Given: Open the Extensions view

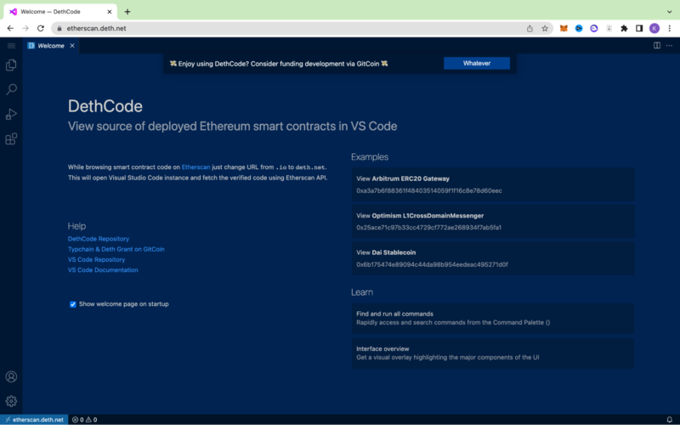Looking at the screenshot, I should tap(11, 139).
